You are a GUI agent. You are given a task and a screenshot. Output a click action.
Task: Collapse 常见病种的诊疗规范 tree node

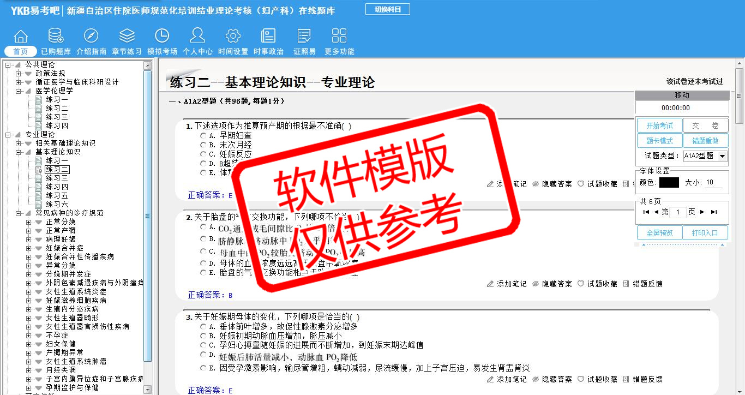[18, 213]
